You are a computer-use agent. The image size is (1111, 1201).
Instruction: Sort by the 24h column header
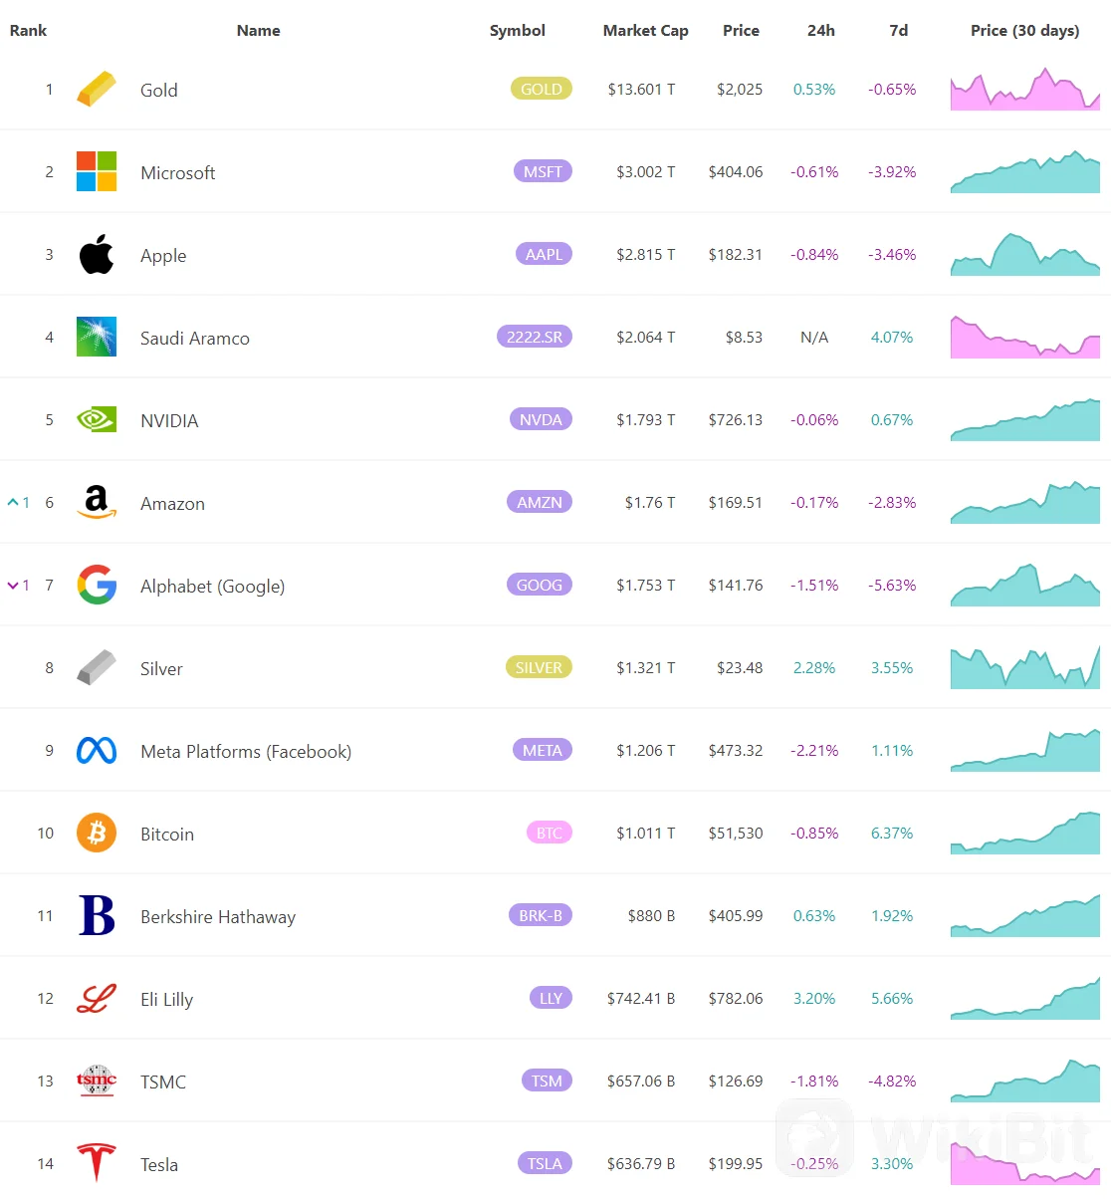pos(820,31)
